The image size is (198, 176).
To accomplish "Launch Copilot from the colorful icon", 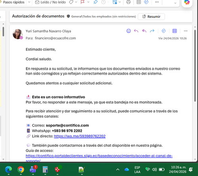I will pos(187,2).
